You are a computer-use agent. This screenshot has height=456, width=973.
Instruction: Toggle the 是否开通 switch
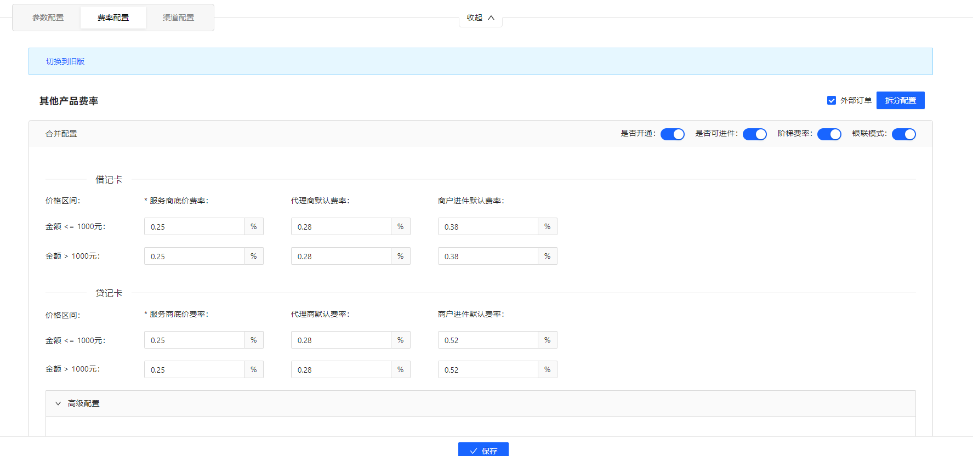click(x=672, y=134)
